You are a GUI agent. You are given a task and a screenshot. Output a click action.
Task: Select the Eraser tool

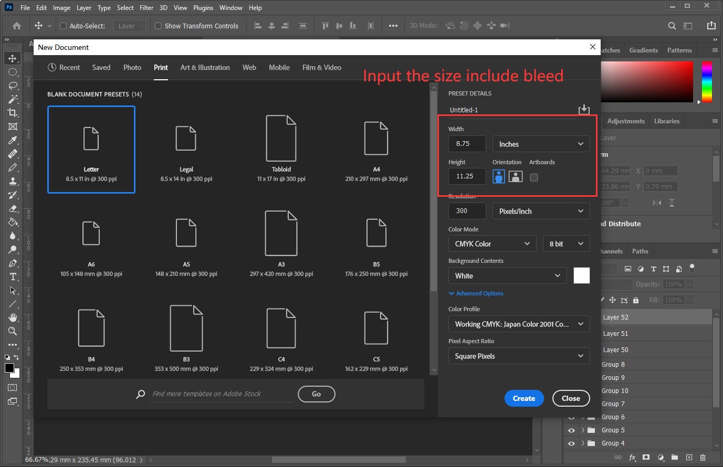pyautogui.click(x=13, y=208)
